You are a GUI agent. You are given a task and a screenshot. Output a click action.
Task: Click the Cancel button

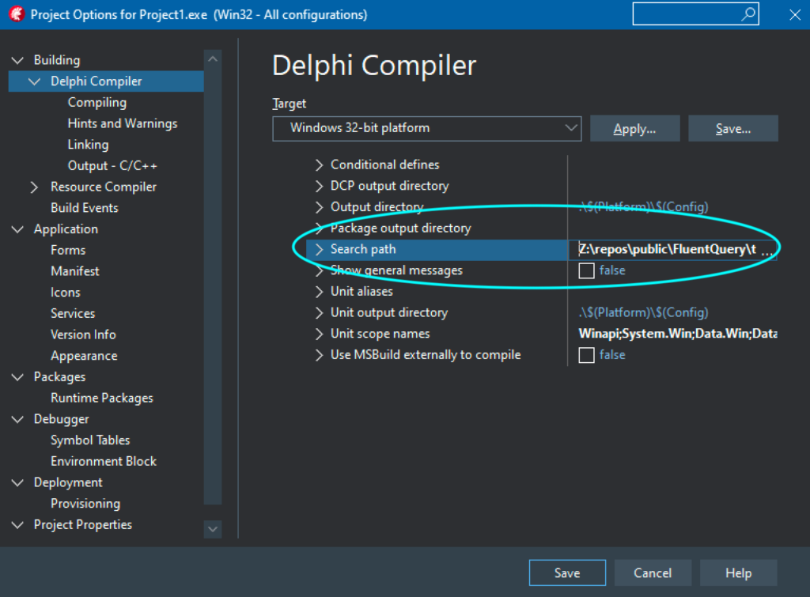[653, 572]
